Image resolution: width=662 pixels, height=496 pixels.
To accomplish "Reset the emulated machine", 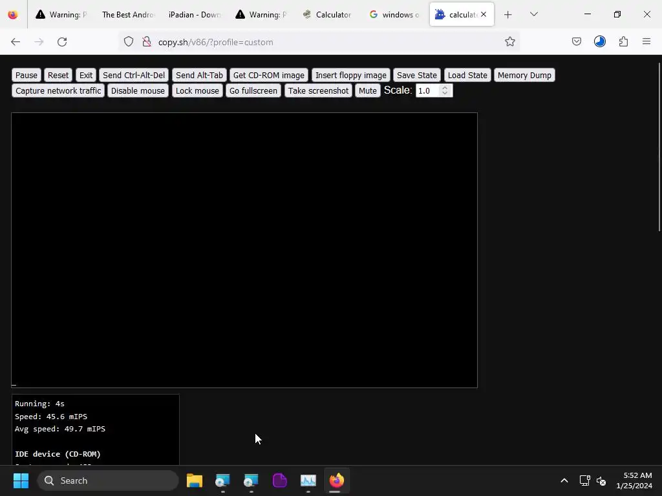I will (x=58, y=75).
